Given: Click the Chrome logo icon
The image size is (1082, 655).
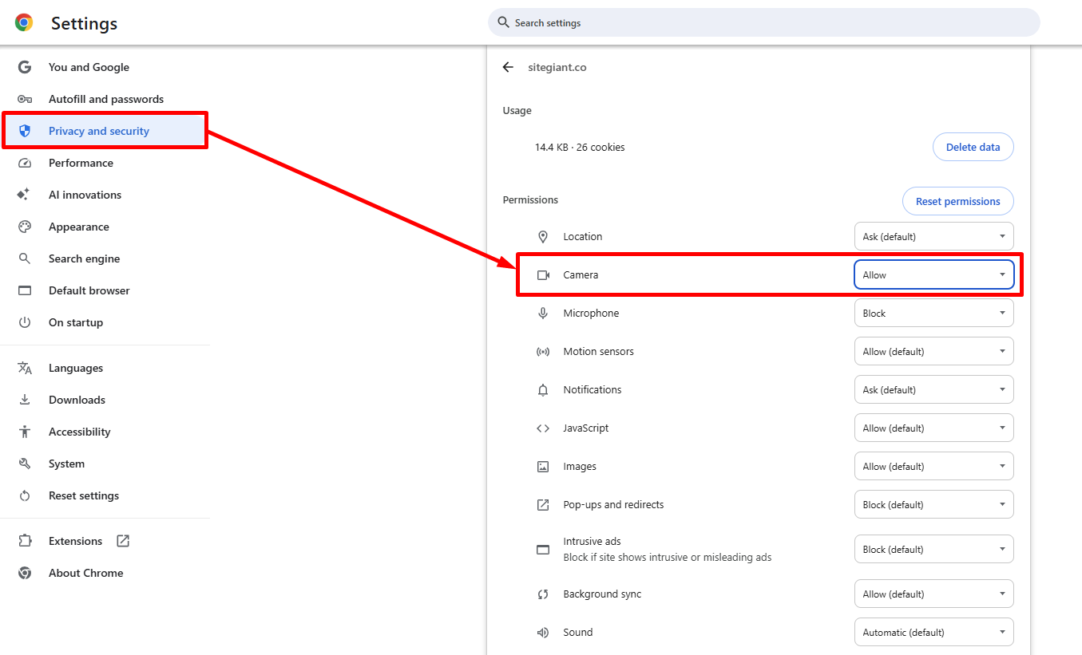Looking at the screenshot, I should click(x=24, y=23).
